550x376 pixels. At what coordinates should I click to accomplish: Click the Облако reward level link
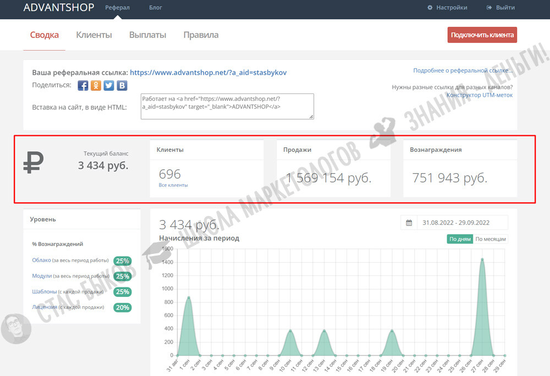tap(41, 261)
